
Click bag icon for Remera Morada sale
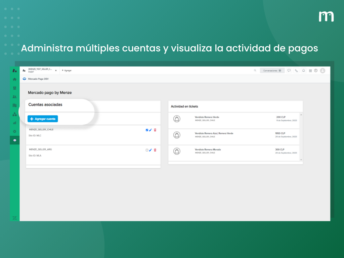177,151
